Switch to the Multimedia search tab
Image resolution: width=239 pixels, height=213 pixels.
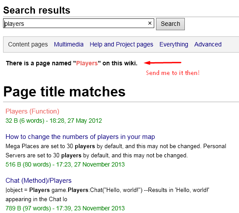(69, 45)
